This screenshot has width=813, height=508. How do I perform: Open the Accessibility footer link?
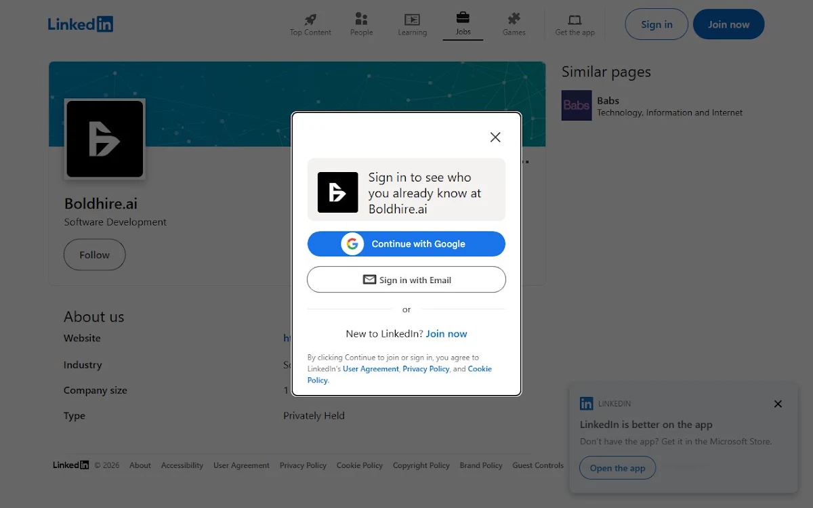coord(182,465)
